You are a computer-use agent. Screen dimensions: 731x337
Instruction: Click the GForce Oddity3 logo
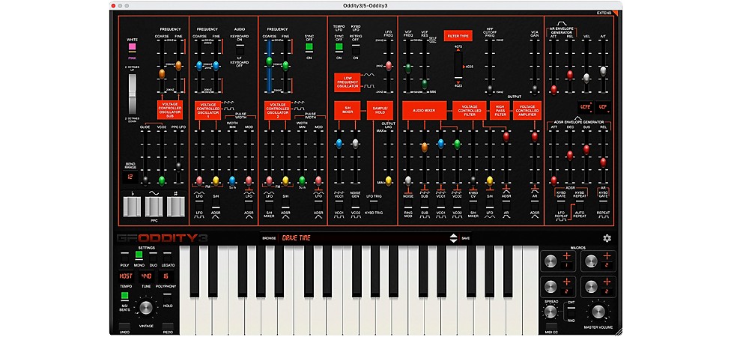[162, 238]
